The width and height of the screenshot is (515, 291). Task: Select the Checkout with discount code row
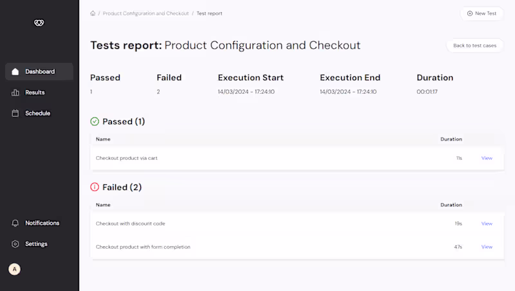[131, 224]
